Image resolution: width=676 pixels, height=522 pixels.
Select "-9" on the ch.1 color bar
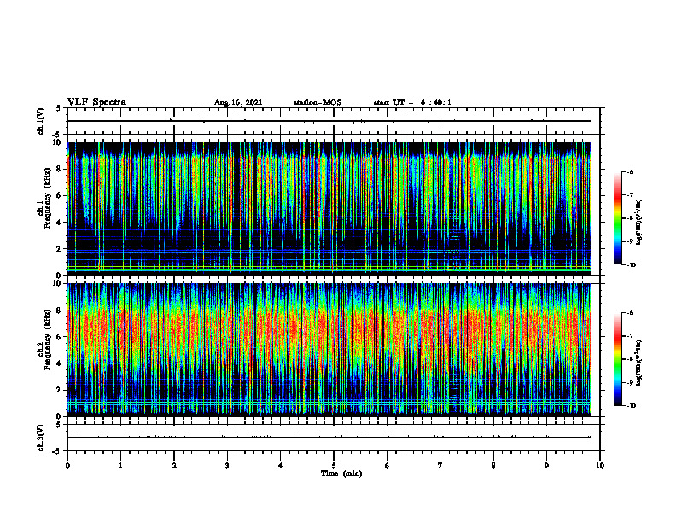point(631,241)
